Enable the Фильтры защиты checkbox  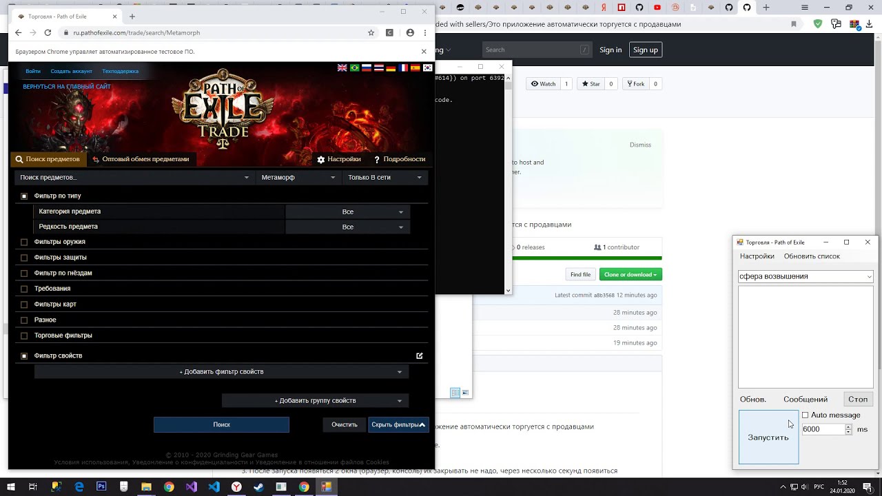pyautogui.click(x=24, y=258)
